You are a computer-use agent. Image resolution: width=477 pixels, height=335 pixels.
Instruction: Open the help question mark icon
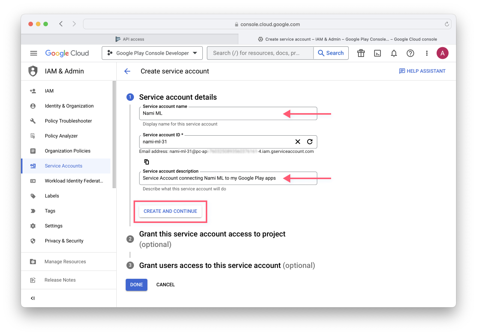pyautogui.click(x=410, y=53)
